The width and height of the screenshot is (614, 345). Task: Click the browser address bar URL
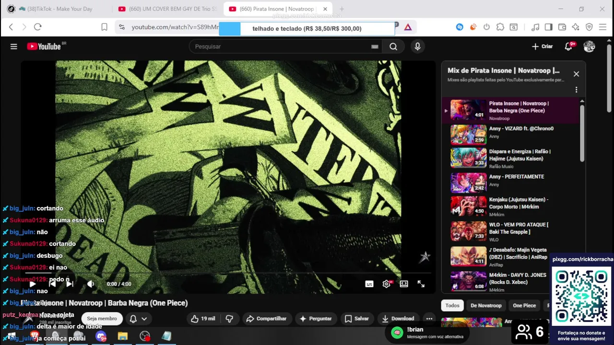click(x=175, y=27)
